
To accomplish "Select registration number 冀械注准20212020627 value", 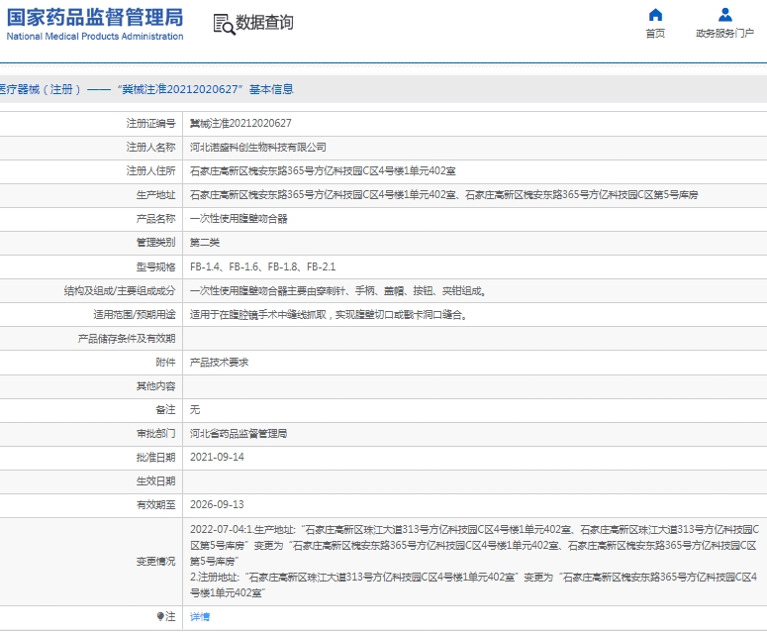I will click(x=240, y=124).
